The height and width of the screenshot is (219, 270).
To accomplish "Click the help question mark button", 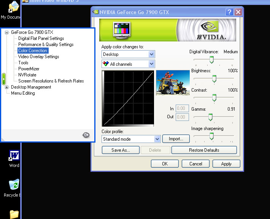I will coord(229,12).
